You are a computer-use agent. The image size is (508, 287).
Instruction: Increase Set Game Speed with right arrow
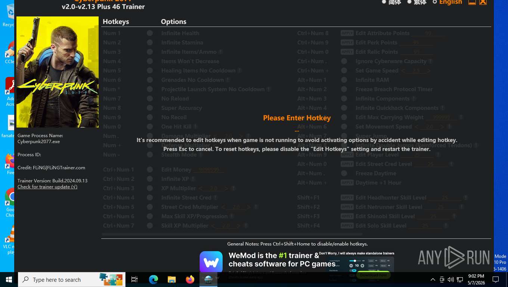[x=428, y=71]
